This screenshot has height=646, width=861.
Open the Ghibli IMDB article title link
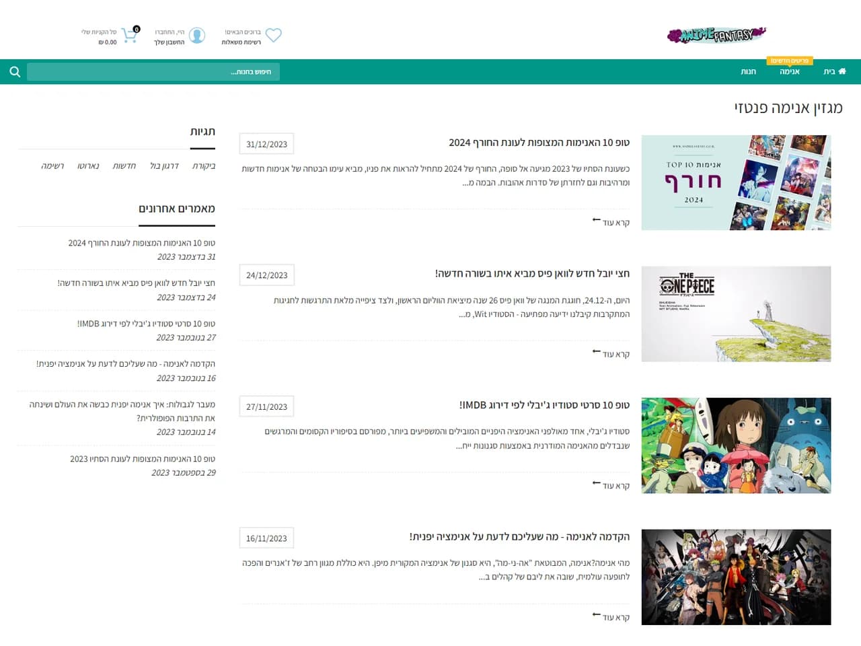tap(544, 405)
